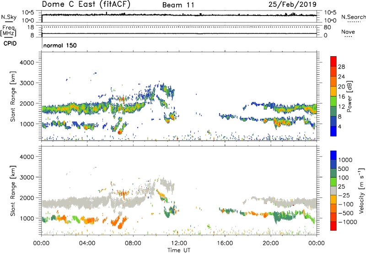Click the "Velocity [m s-1]" color bar title
Screen dimensions: 366x253
point(361,190)
